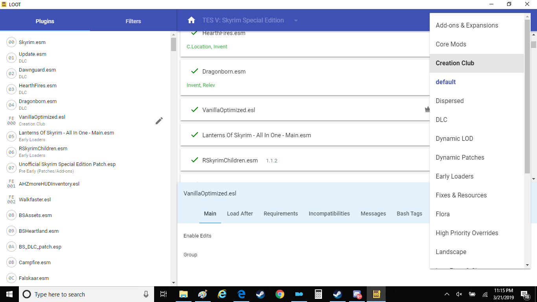The height and width of the screenshot is (302, 537).
Task: Pick Flora in the group list
Action: coord(477,214)
